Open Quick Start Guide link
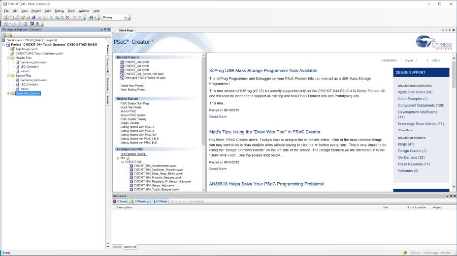Image resolution: width=457 pixels, height=256 pixels. pyautogui.click(x=131, y=107)
